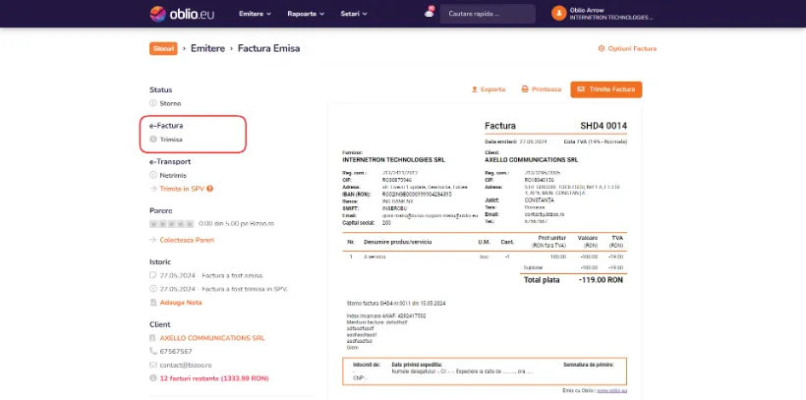Click the note icon beside Factura a fost emisa
Viewport: 806px width, 400px height.
click(152, 275)
